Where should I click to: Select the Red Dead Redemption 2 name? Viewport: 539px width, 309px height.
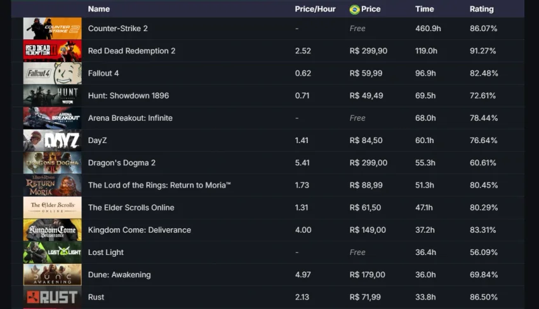131,51
